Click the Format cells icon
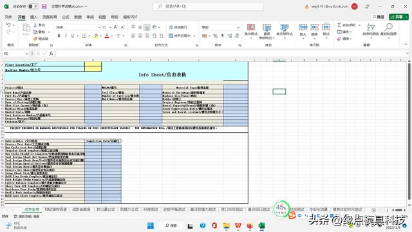This screenshot has height=232, width=412. coord(326,27)
